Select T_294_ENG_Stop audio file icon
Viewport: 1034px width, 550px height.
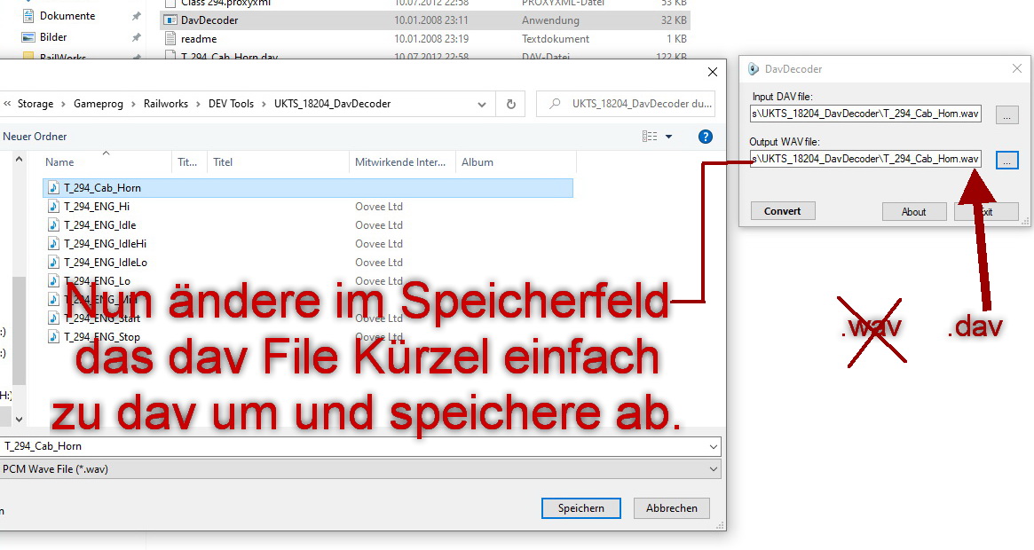[53, 336]
